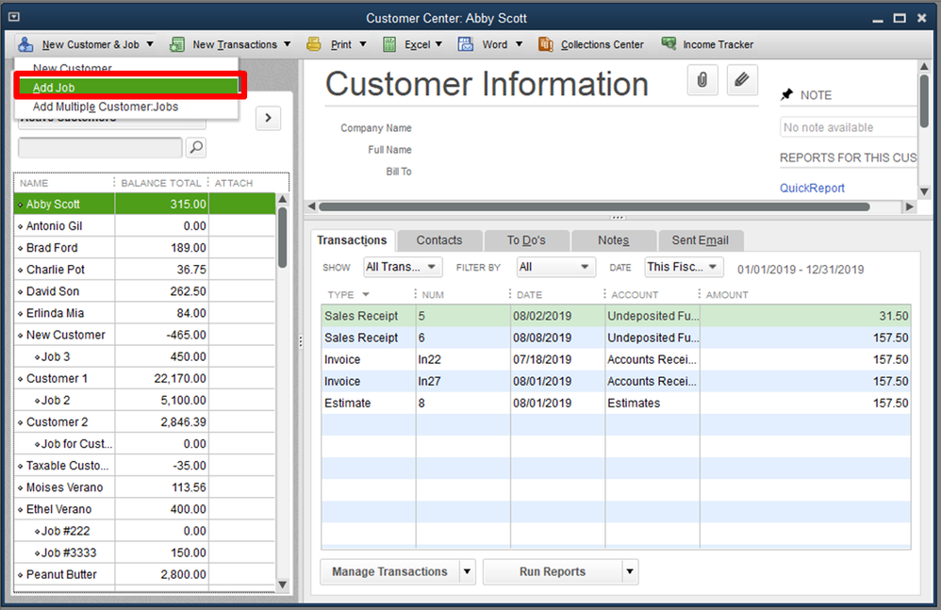Select customer Peanut Butter in list
Viewport: 941px width, 610px height.
pos(144,574)
